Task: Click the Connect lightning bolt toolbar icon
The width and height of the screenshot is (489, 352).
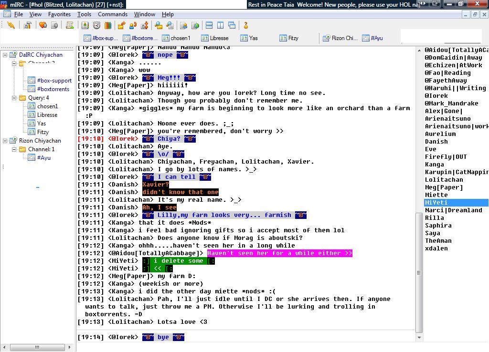Action: pyautogui.click(x=11, y=25)
